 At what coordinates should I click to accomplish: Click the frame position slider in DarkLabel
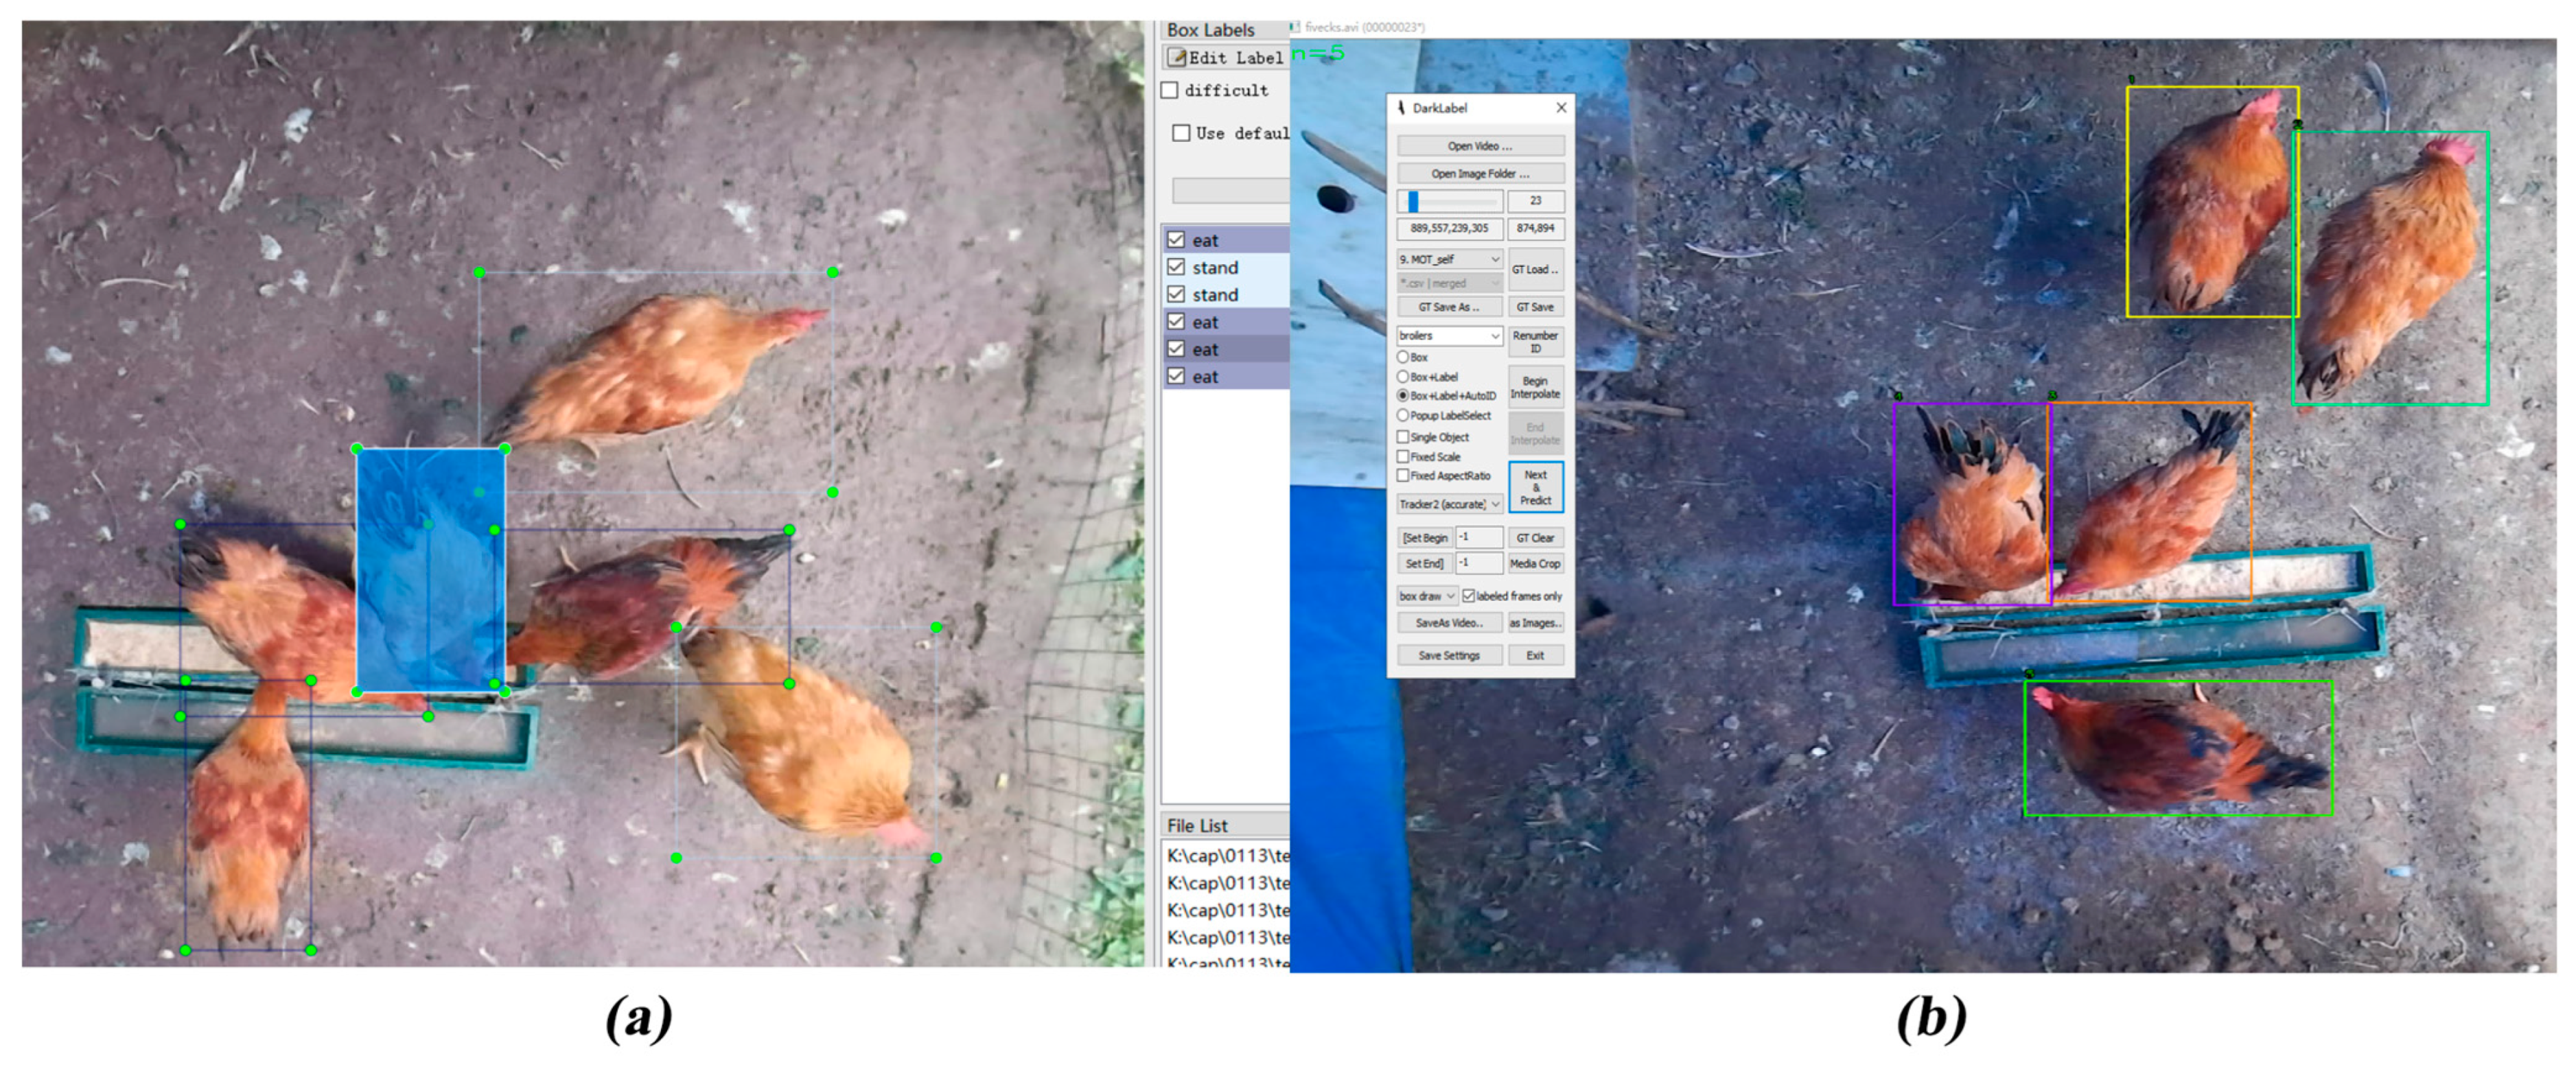pyautogui.click(x=1449, y=201)
